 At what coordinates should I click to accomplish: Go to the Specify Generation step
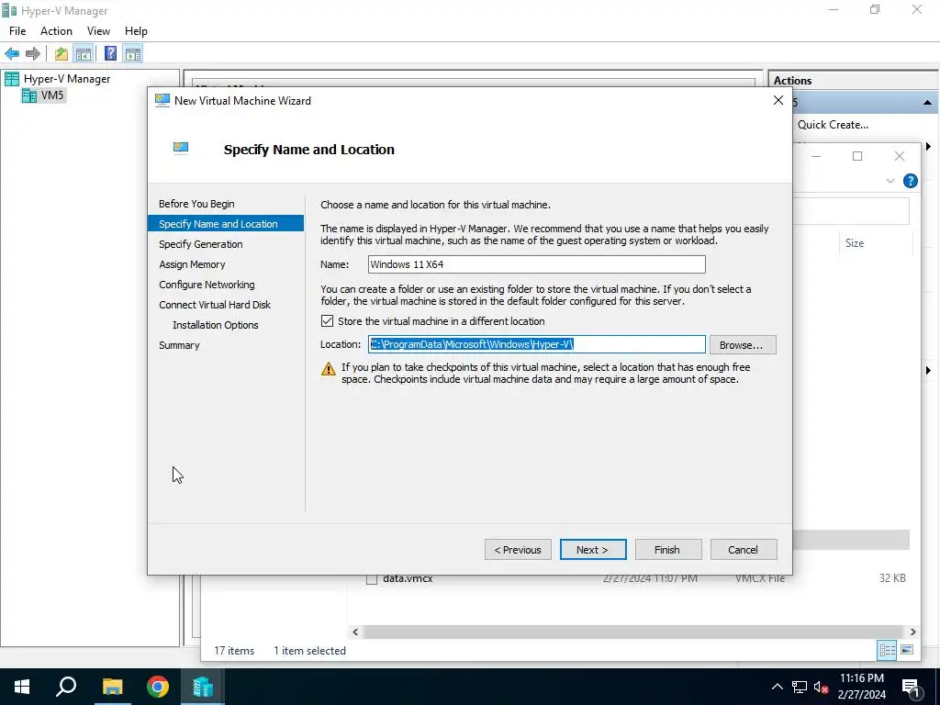tap(201, 244)
